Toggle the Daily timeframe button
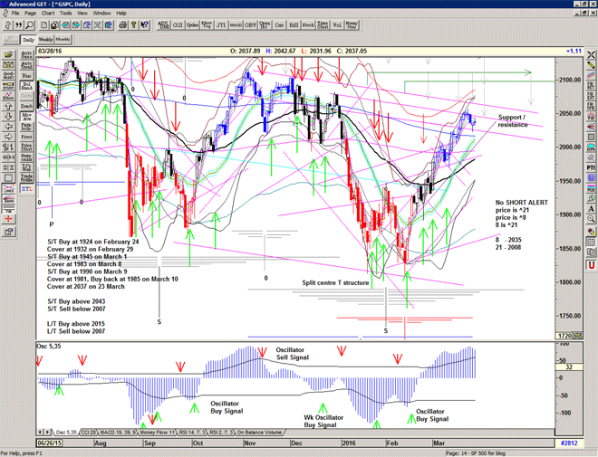This screenshot has width=598, height=457. (28, 40)
